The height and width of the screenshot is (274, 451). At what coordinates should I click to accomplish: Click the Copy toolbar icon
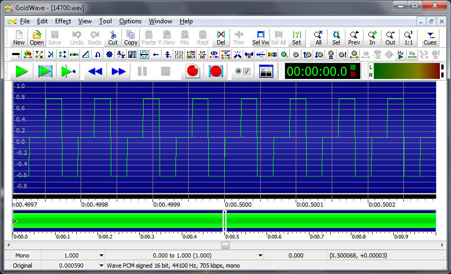point(130,37)
